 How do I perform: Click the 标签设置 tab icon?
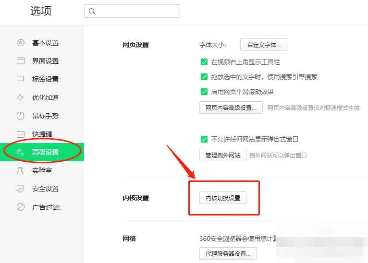tap(21, 79)
